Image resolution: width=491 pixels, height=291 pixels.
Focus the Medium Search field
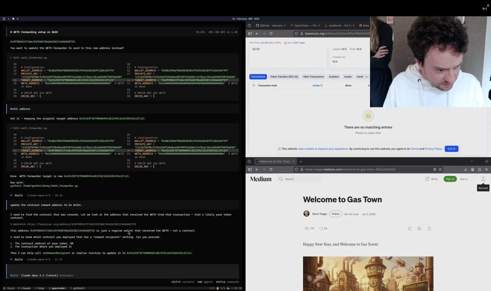coord(299,179)
